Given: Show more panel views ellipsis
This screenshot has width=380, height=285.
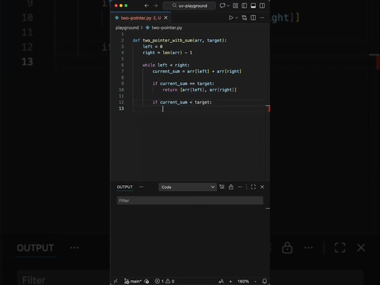Looking at the screenshot, I should click(141, 187).
